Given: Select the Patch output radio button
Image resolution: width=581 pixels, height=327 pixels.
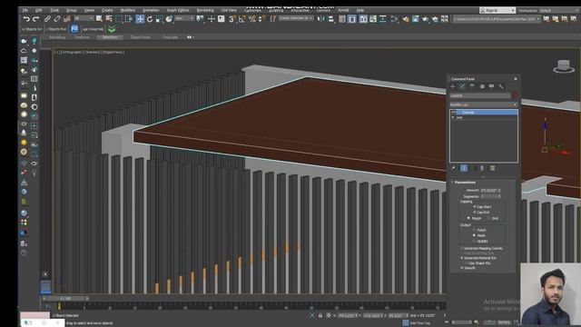Looking at the screenshot, I should tap(474, 230).
